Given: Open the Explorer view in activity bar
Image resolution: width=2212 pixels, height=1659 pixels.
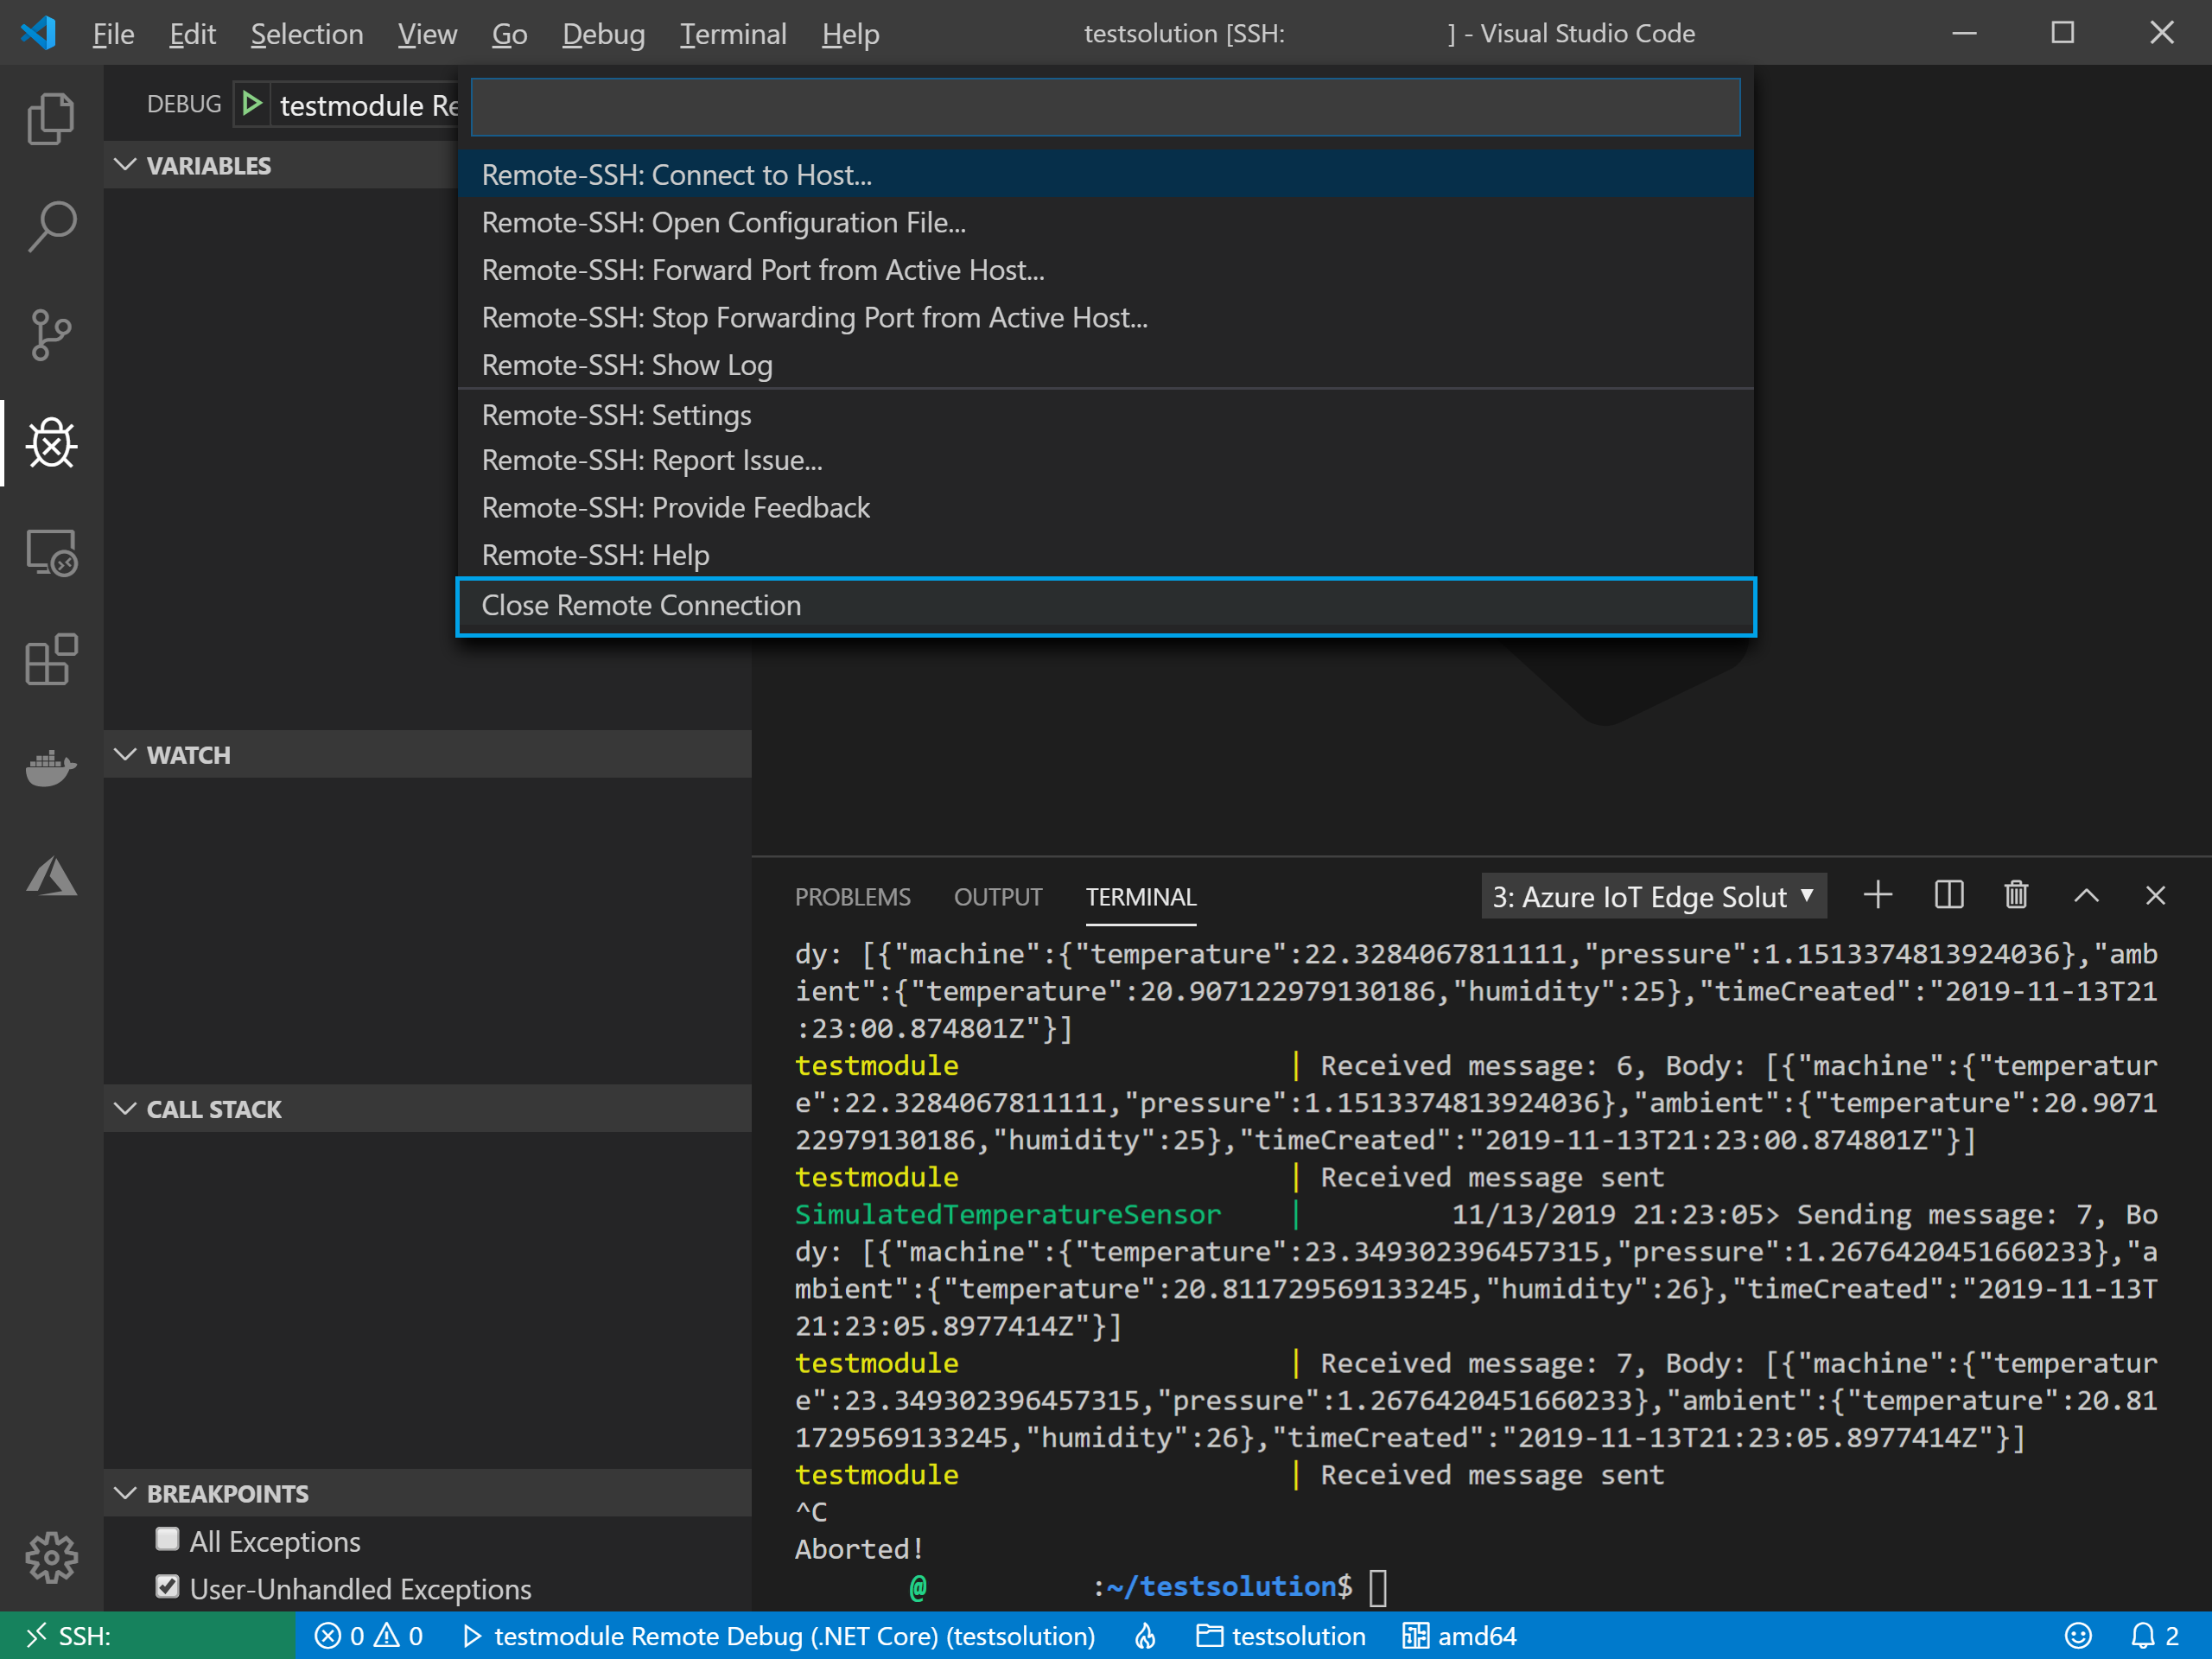Looking at the screenshot, I should point(51,119).
